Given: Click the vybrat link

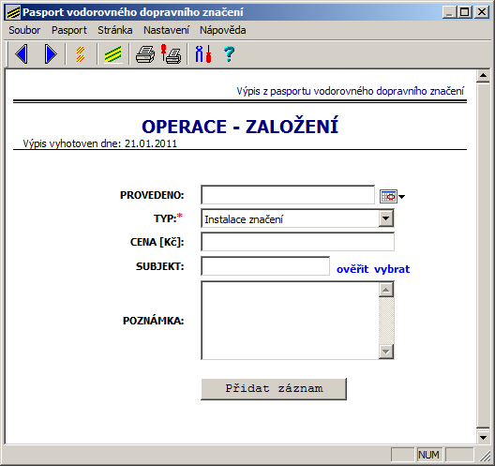Looking at the screenshot, I should pyautogui.click(x=392, y=269).
